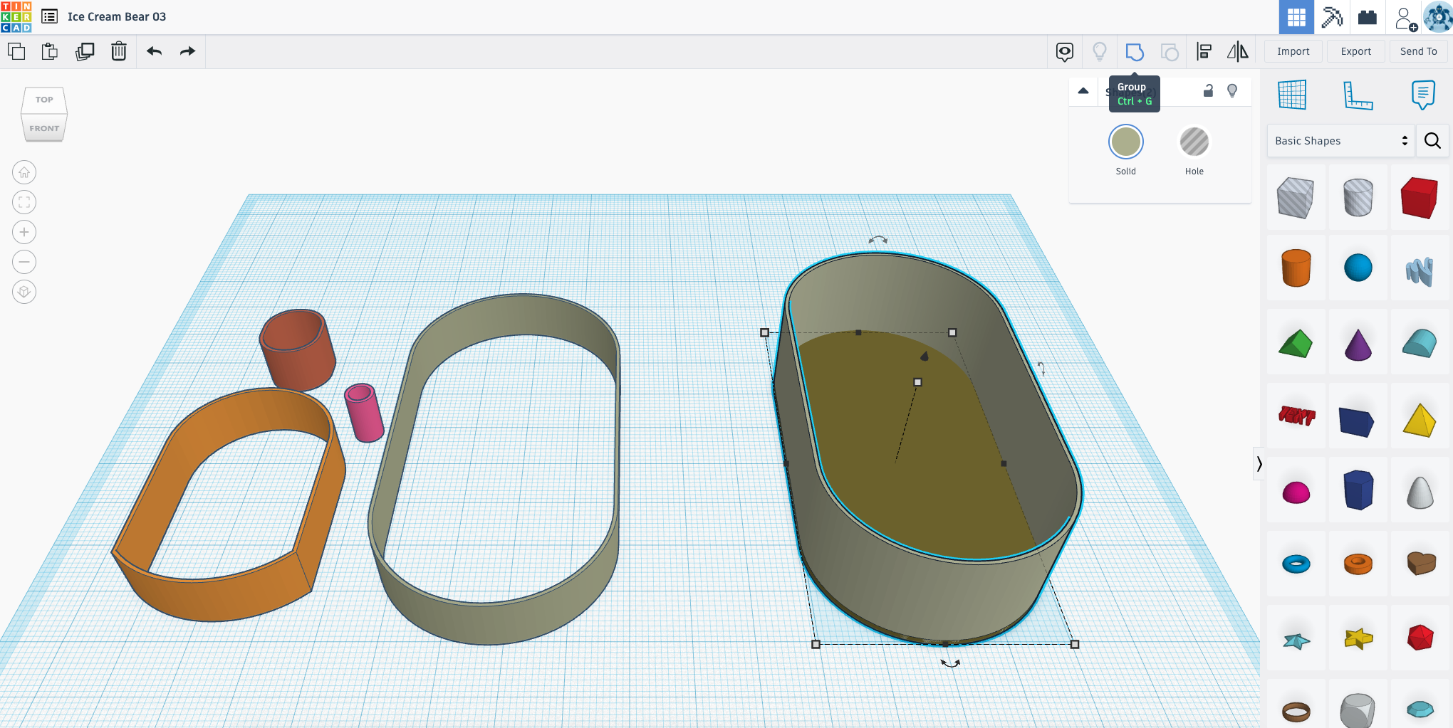Open the designs list next to the title

point(48,16)
